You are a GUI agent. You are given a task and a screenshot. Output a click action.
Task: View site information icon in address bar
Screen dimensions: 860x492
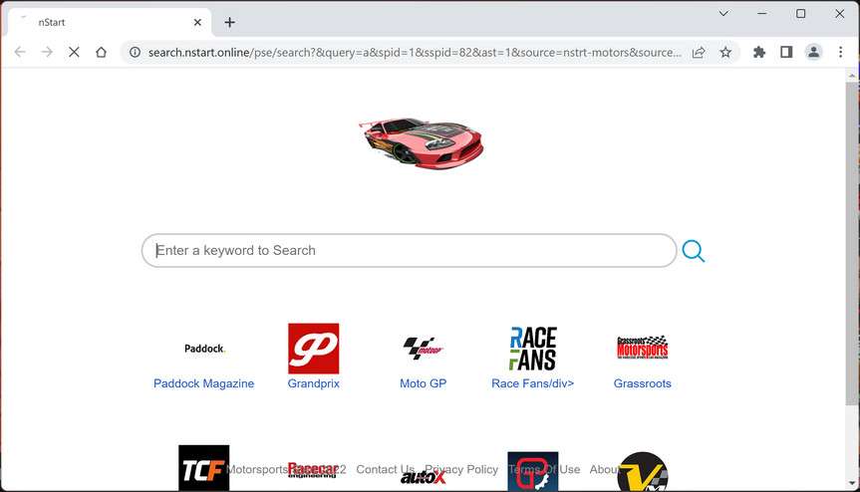tap(135, 52)
